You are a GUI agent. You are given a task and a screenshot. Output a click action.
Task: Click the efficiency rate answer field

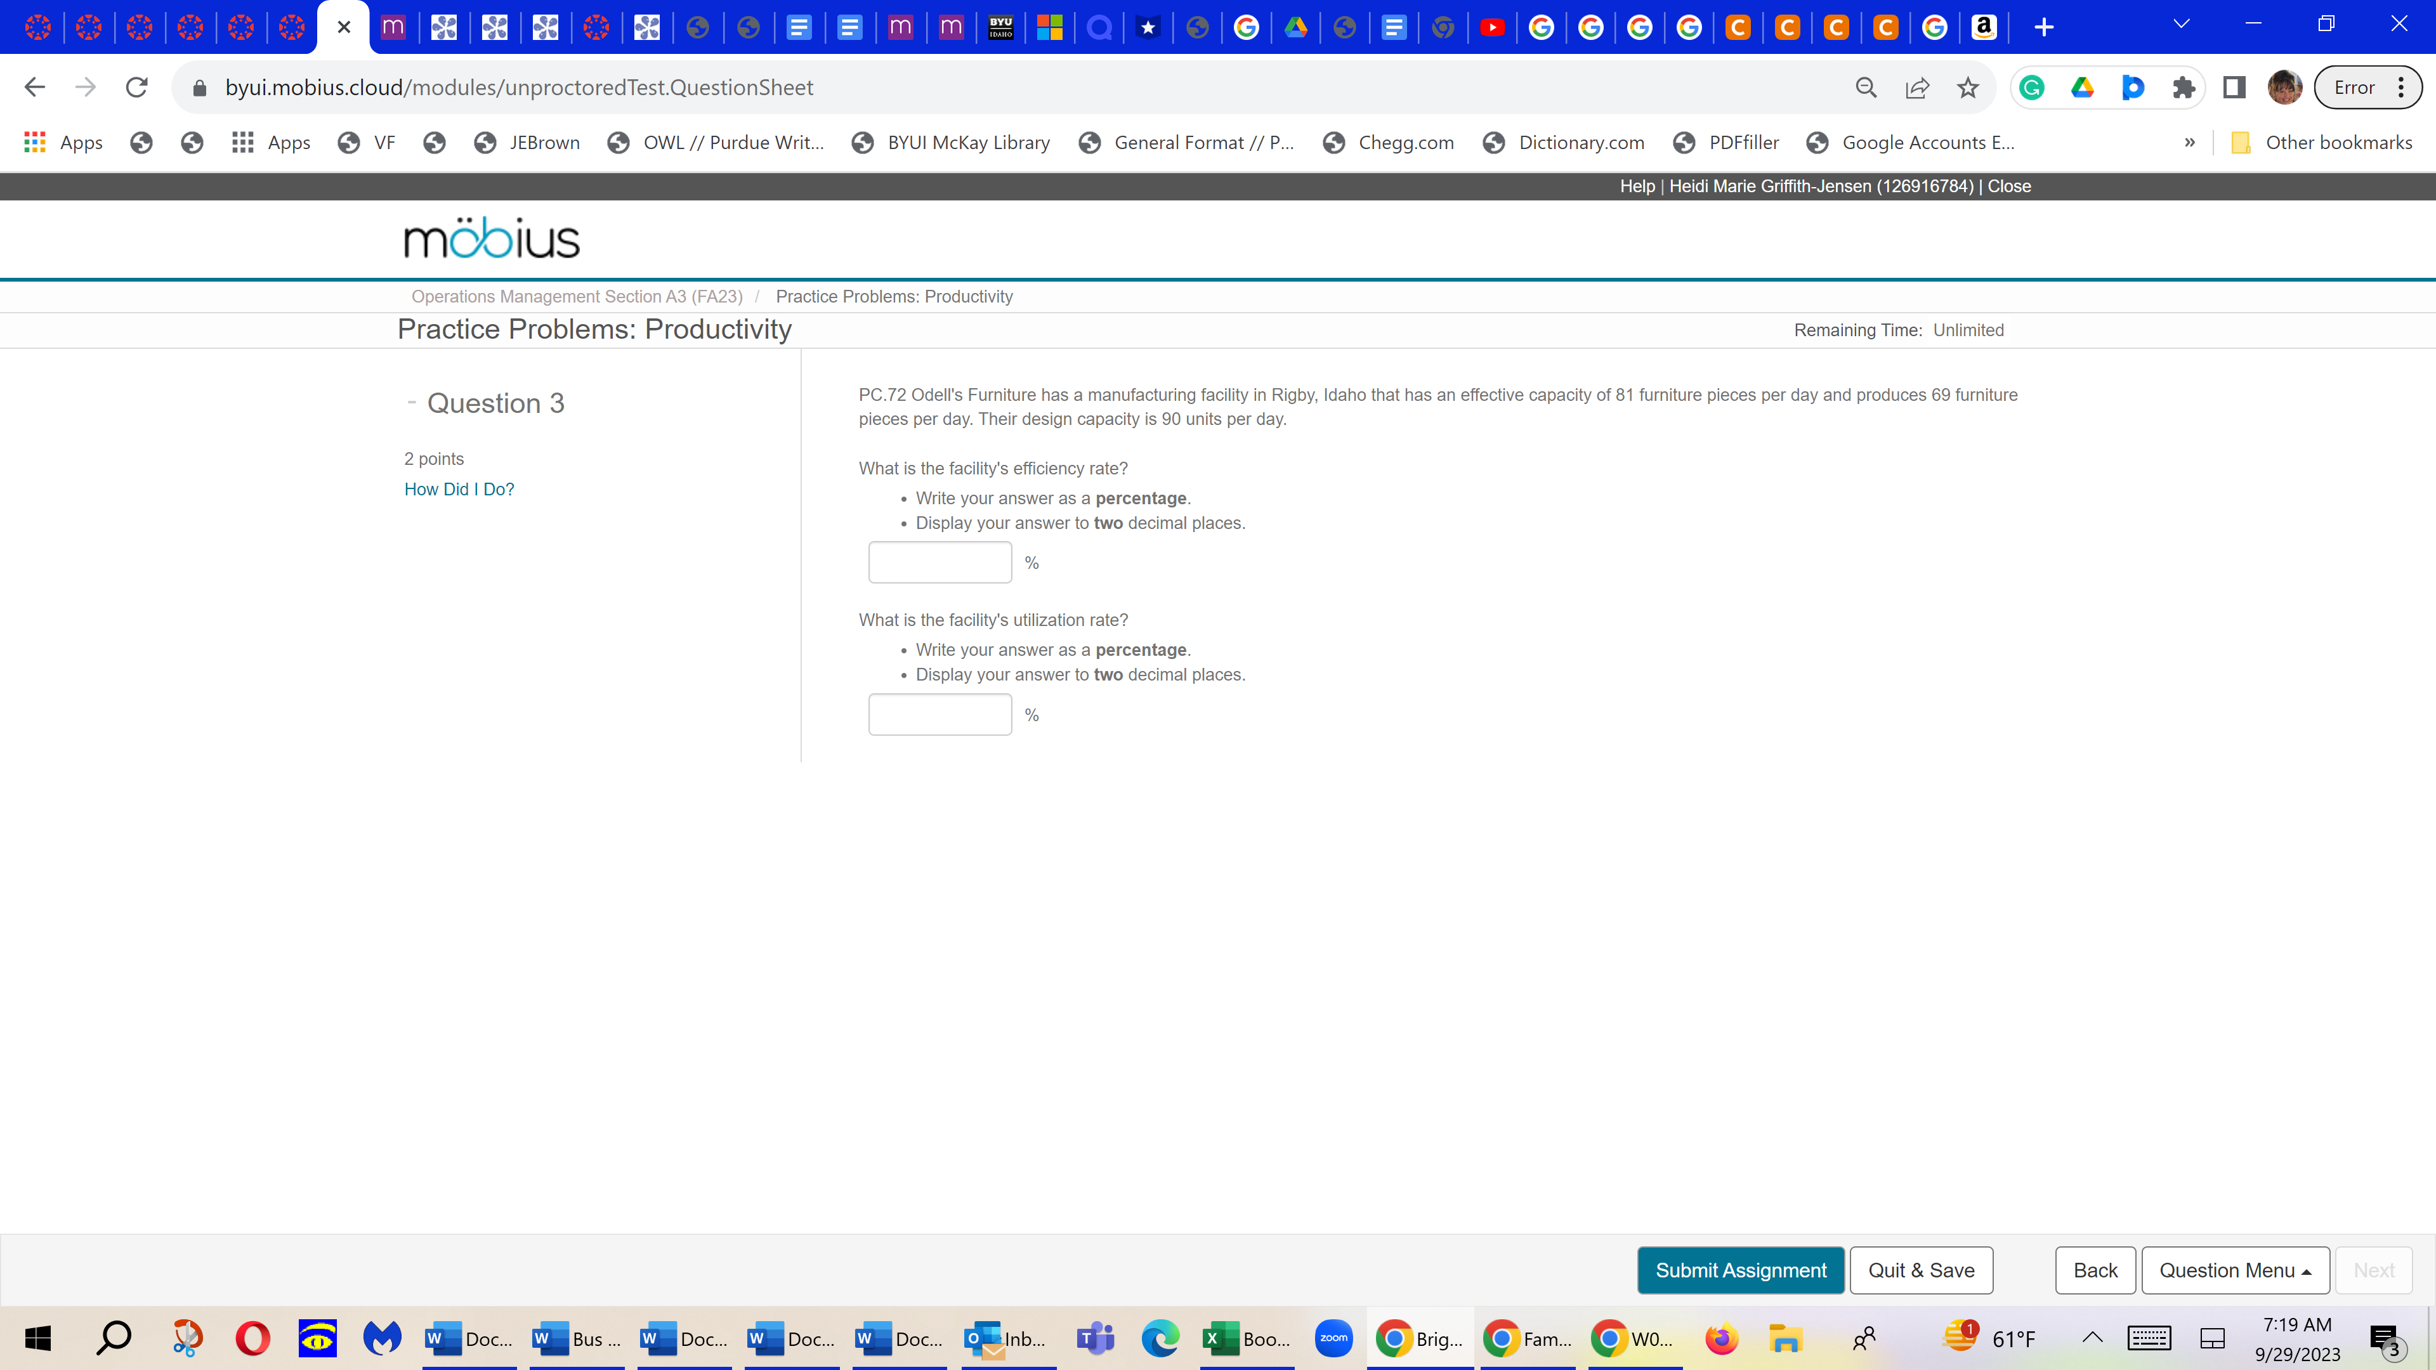point(939,561)
